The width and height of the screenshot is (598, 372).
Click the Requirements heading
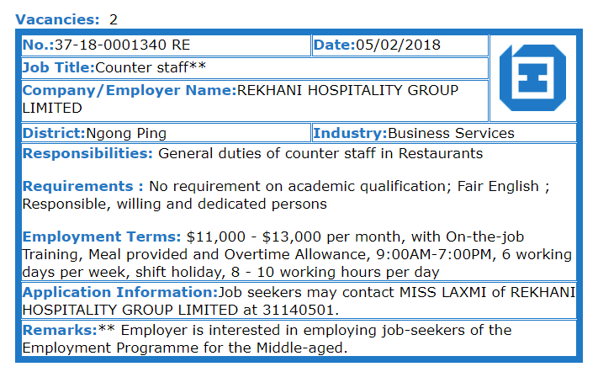pos(82,186)
